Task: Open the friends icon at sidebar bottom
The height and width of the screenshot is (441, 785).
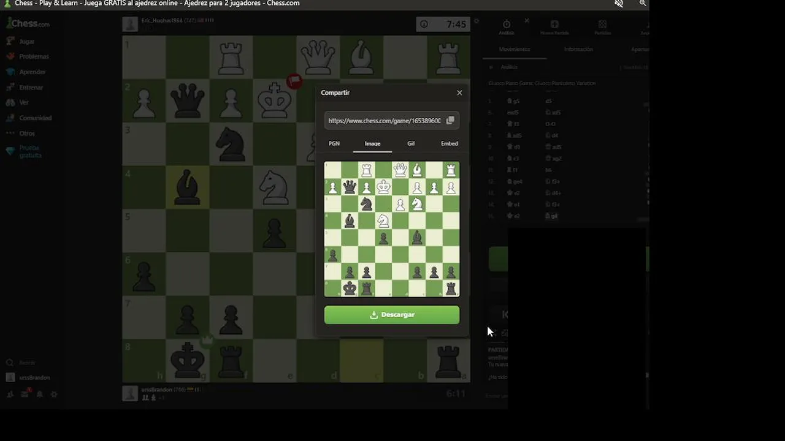Action: pos(10,394)
